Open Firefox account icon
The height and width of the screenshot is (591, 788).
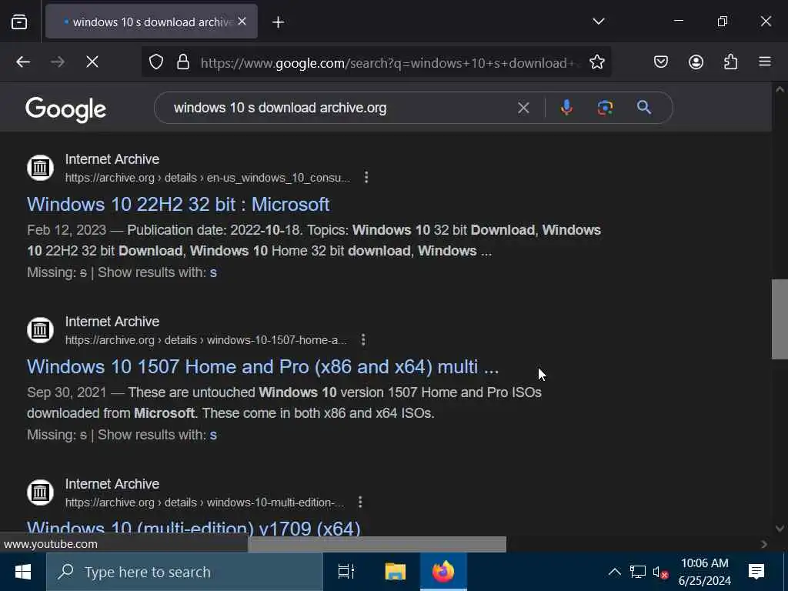click(x=696, y=62)
